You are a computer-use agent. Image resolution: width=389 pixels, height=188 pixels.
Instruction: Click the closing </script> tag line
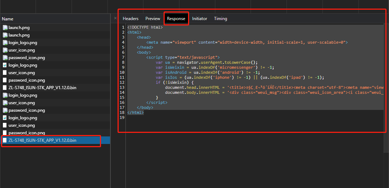157,102
